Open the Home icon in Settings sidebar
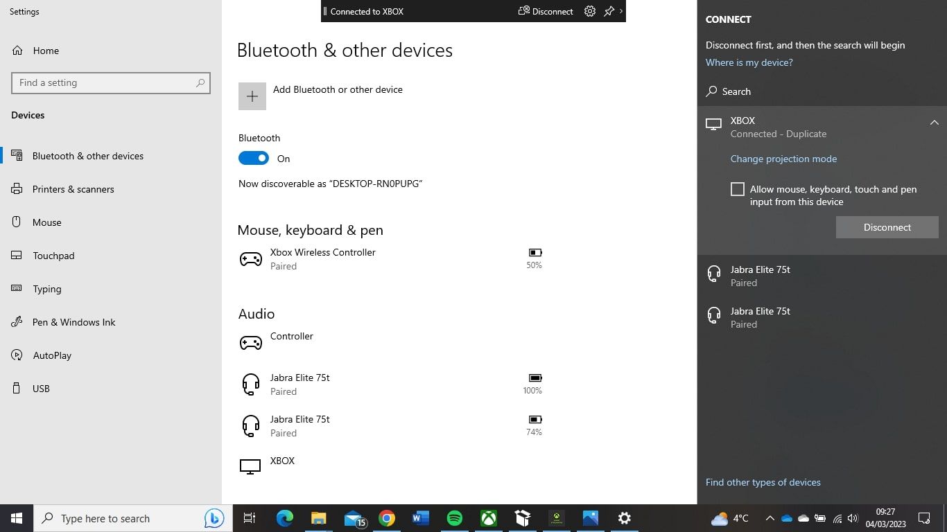The height and width of the screenshot is (532, 947). click(17, 50)
